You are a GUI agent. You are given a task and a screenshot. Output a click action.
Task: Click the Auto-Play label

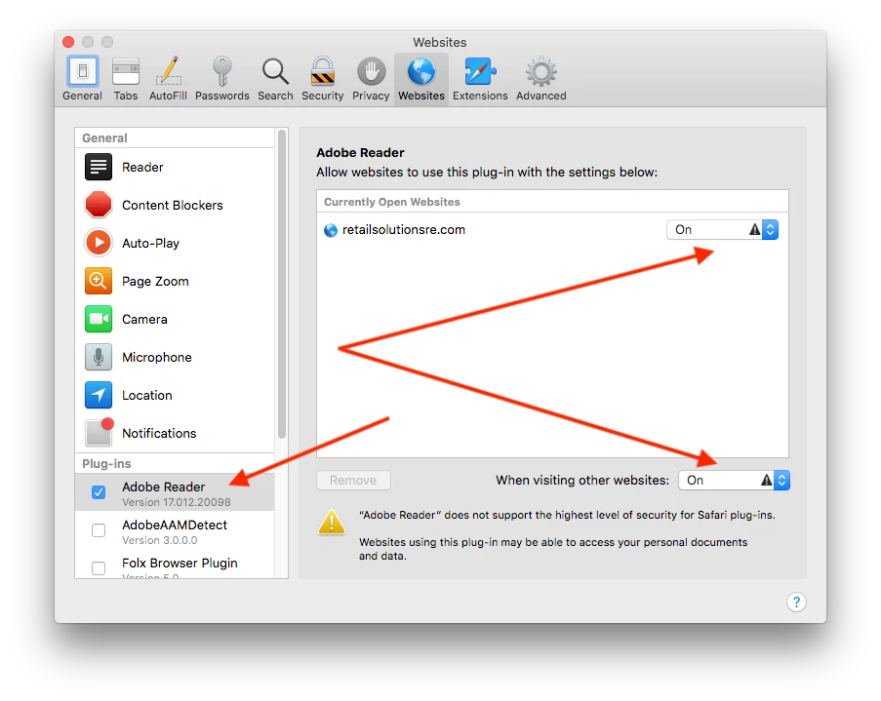click(x=150, y=243)
